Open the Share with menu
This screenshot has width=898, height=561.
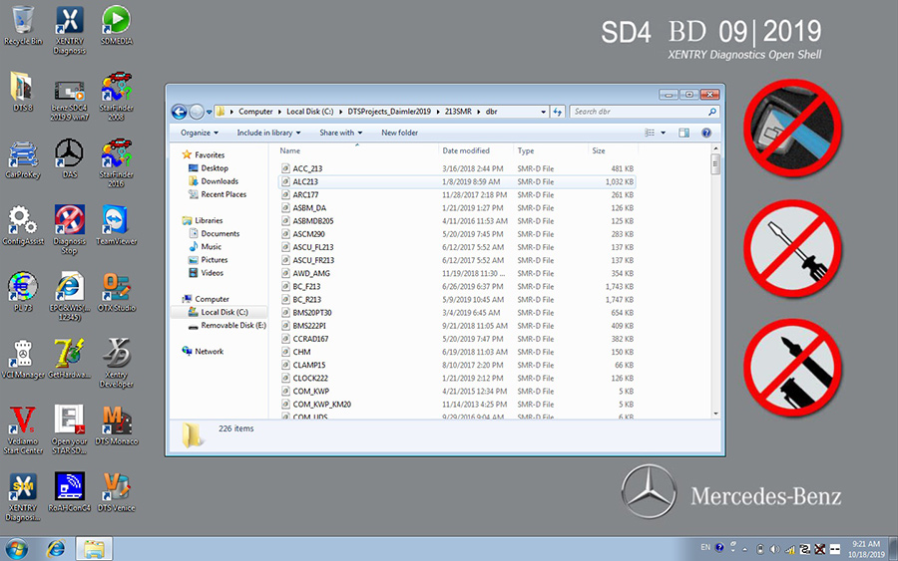click(x=340, y=133)
